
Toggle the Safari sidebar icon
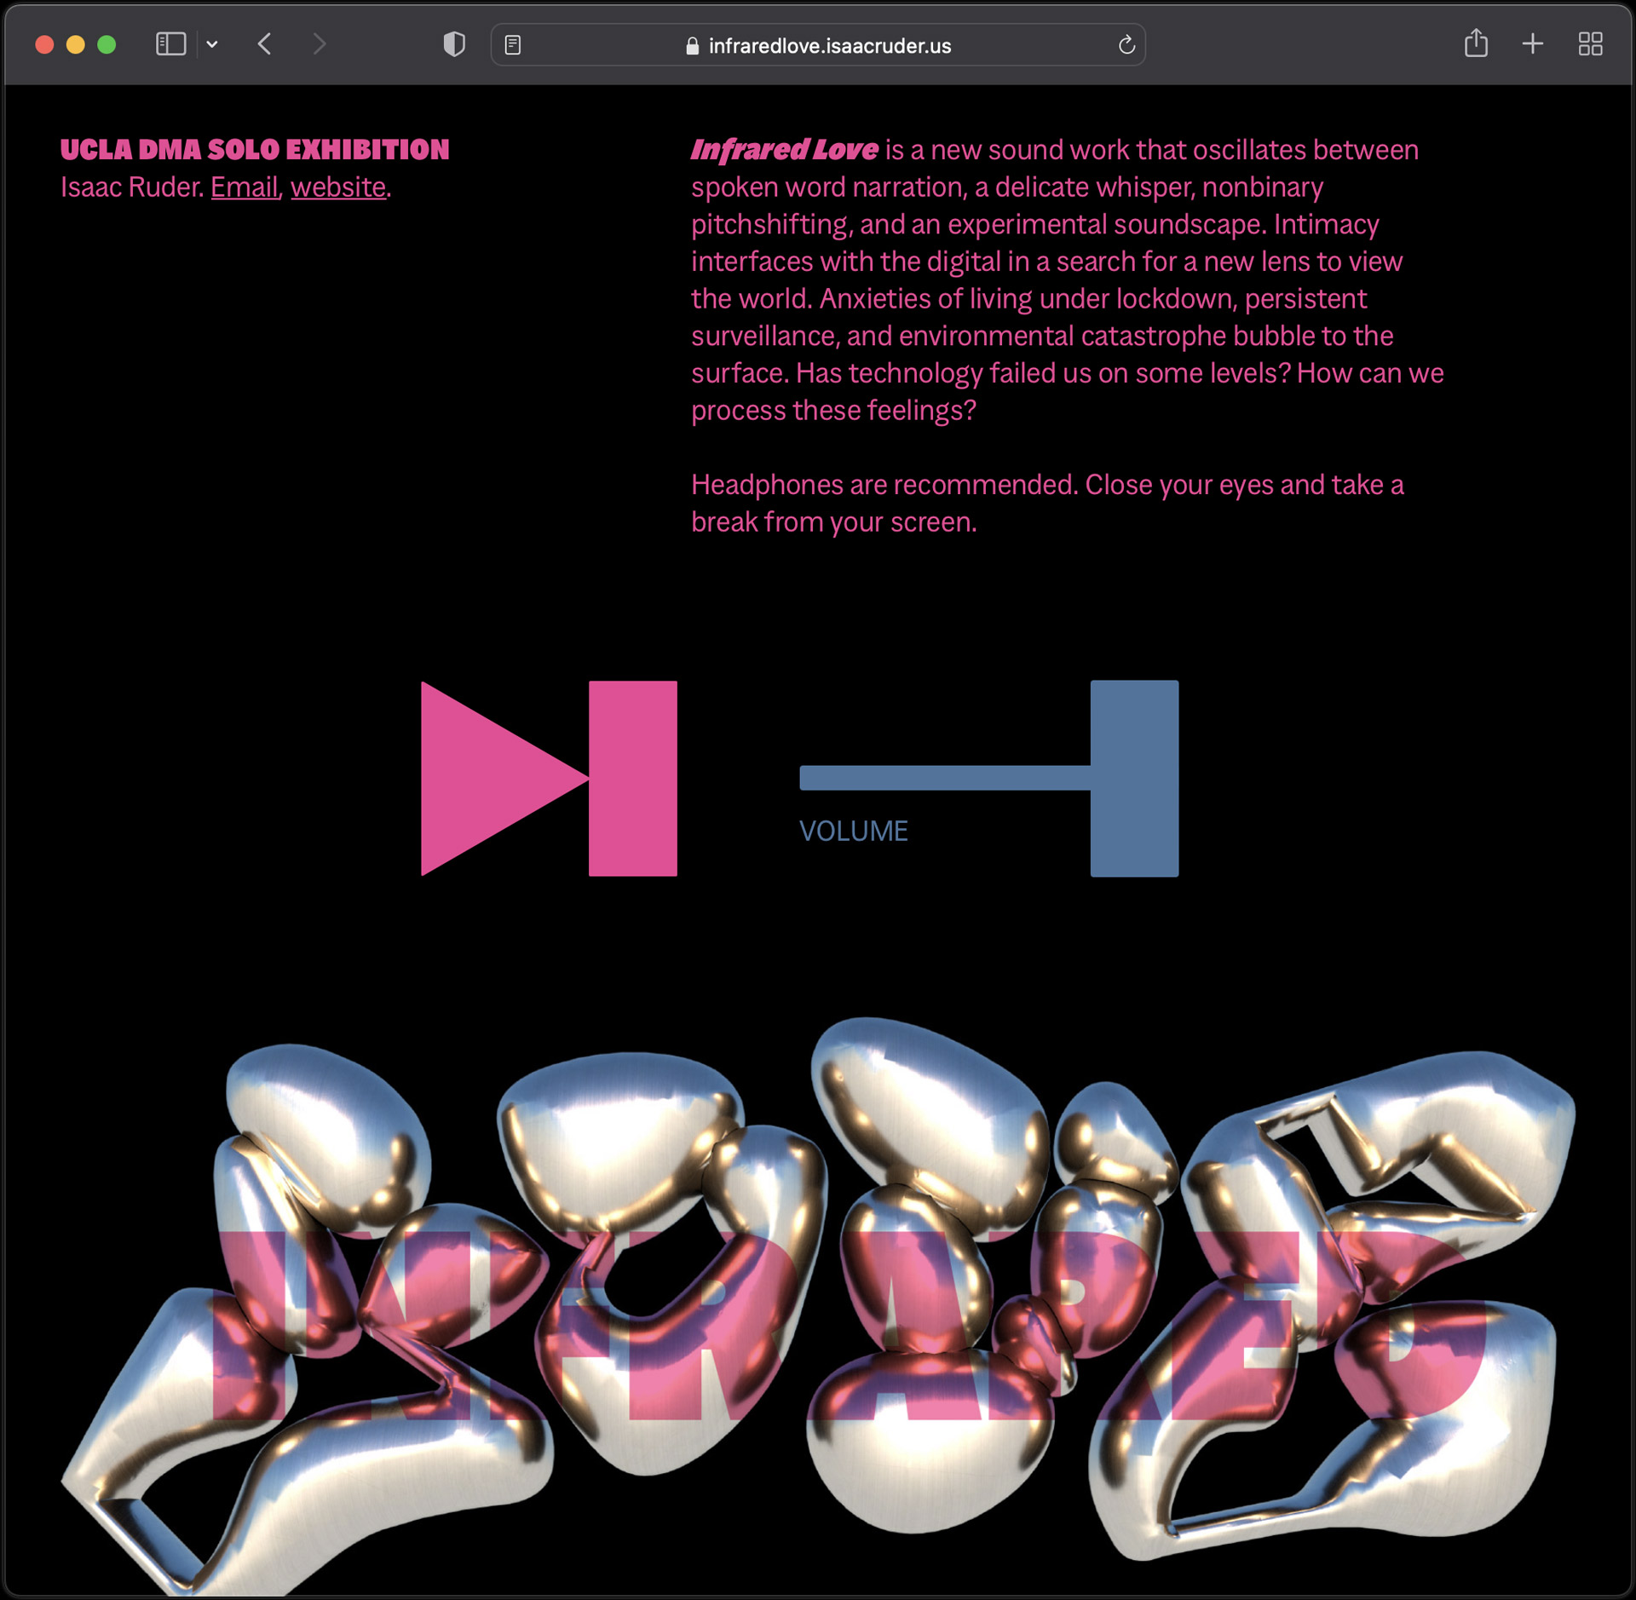pyautogui.click(x=170, y=44)
